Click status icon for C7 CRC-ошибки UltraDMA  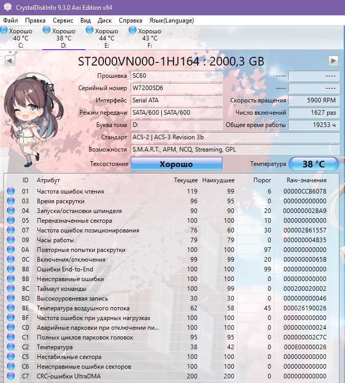click(11, 376)
